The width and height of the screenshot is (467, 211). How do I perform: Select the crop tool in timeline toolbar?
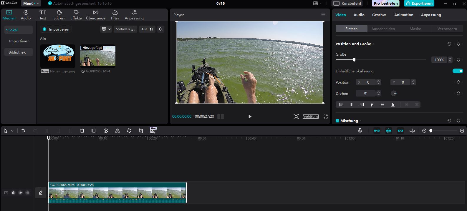(141, 131)
